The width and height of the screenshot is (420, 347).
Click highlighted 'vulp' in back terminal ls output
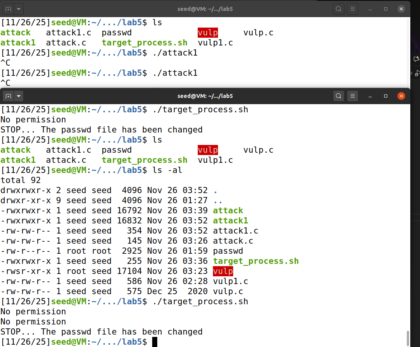(208, 33)
